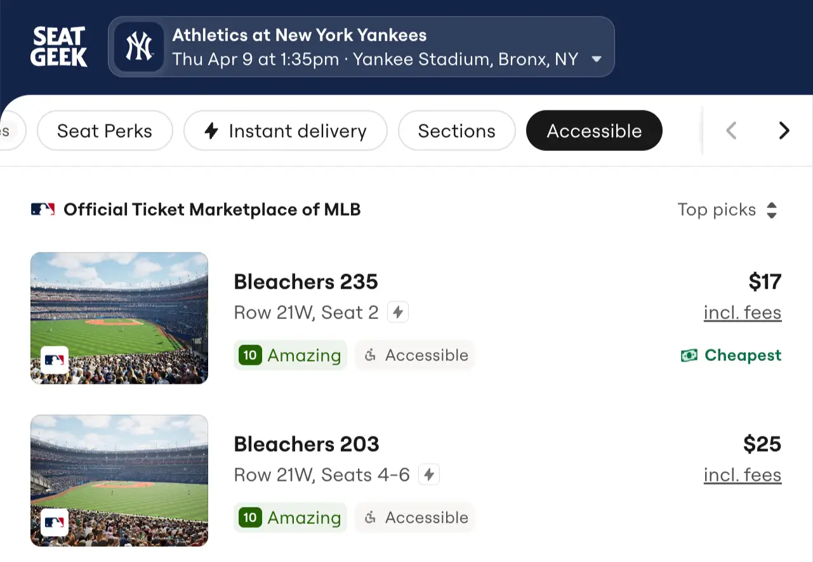
Task: Toggle the Accessible filter off
Action: pos(594,131)
